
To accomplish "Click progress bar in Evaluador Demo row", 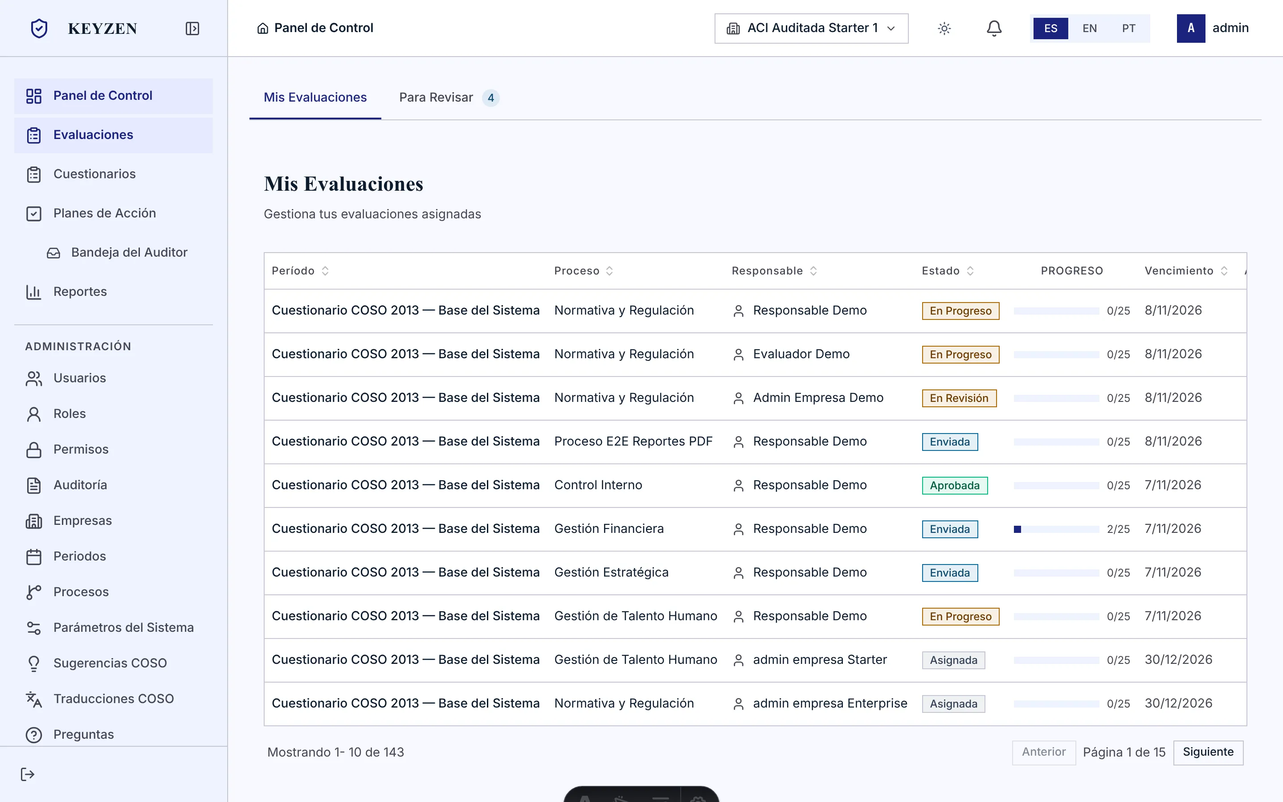I will [1056, 355].
